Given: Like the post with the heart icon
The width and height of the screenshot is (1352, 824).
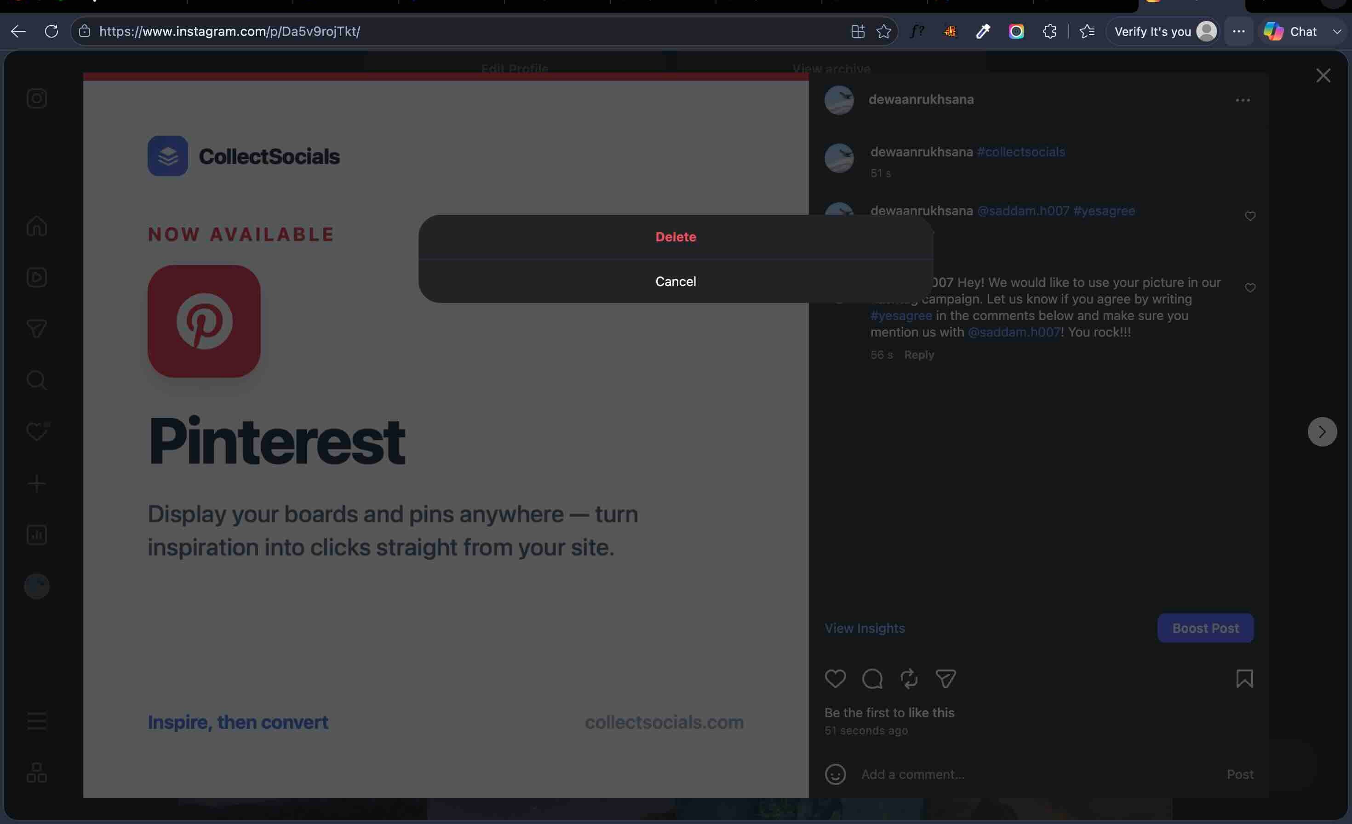Looking at the screenshot, I should [835, 679].
